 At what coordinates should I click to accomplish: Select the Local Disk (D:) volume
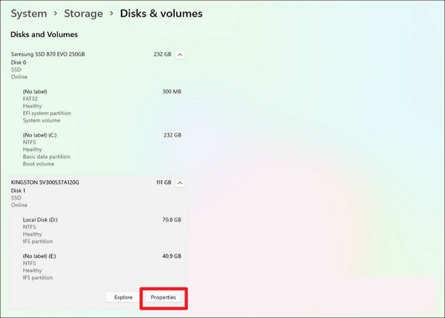coord(102,230)
